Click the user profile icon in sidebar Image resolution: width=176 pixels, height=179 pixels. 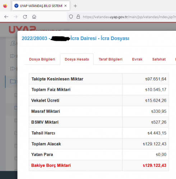click(13, 43)
